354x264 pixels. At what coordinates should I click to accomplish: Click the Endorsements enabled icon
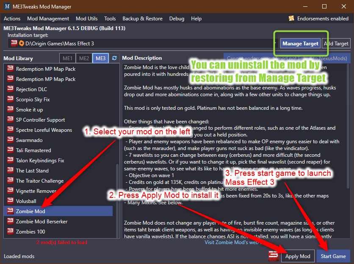pyautogui.click(x=291, y=19)
